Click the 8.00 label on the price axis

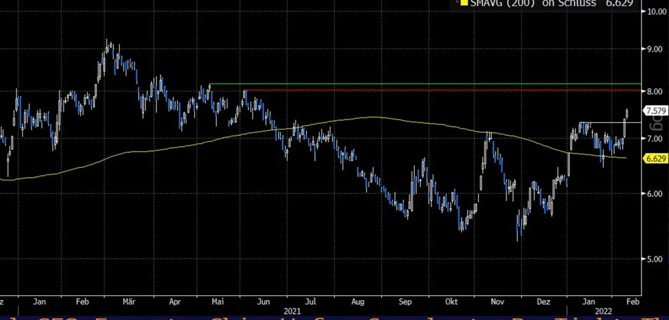point(653,90)
